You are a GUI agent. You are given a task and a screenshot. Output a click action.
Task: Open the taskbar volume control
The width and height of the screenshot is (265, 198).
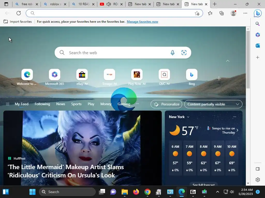pos(232,192)
